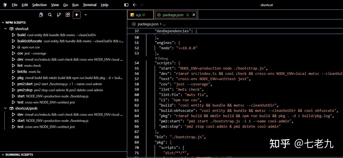Toggle primary sidebar layout icon
Image resolution: width=343 pixels, height=158 pixels.
(126, 5)
